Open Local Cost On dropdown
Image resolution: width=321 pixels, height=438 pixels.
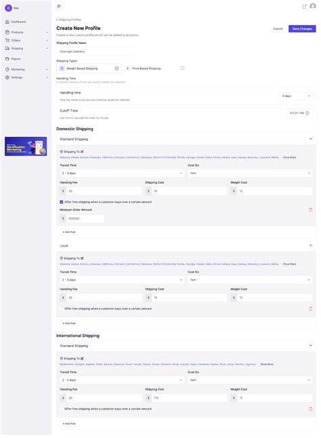[250, 280]
